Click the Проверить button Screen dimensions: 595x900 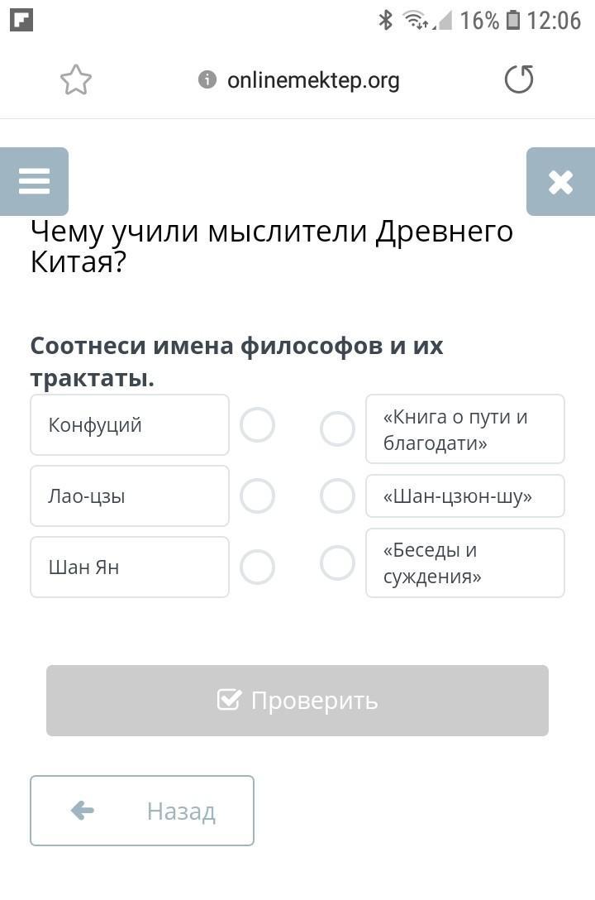click(x=297, y=701)
